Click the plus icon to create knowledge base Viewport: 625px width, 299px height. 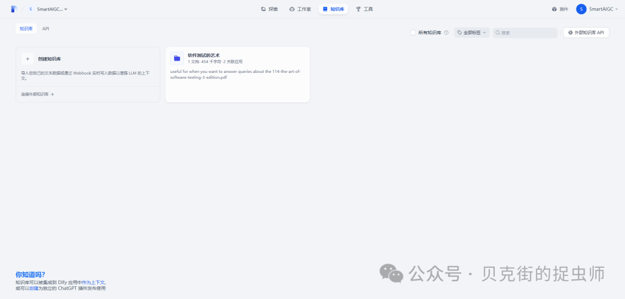(x=28, y=58)
